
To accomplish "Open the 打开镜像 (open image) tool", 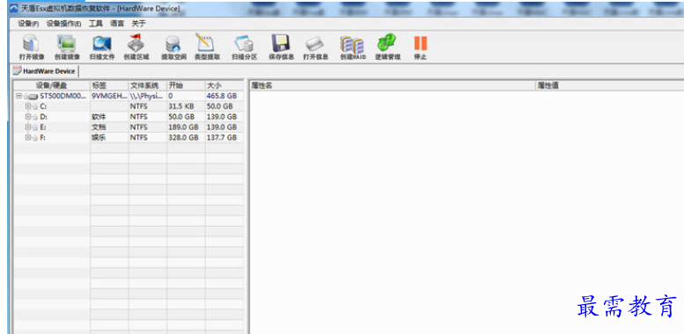I will pos(32,47).
